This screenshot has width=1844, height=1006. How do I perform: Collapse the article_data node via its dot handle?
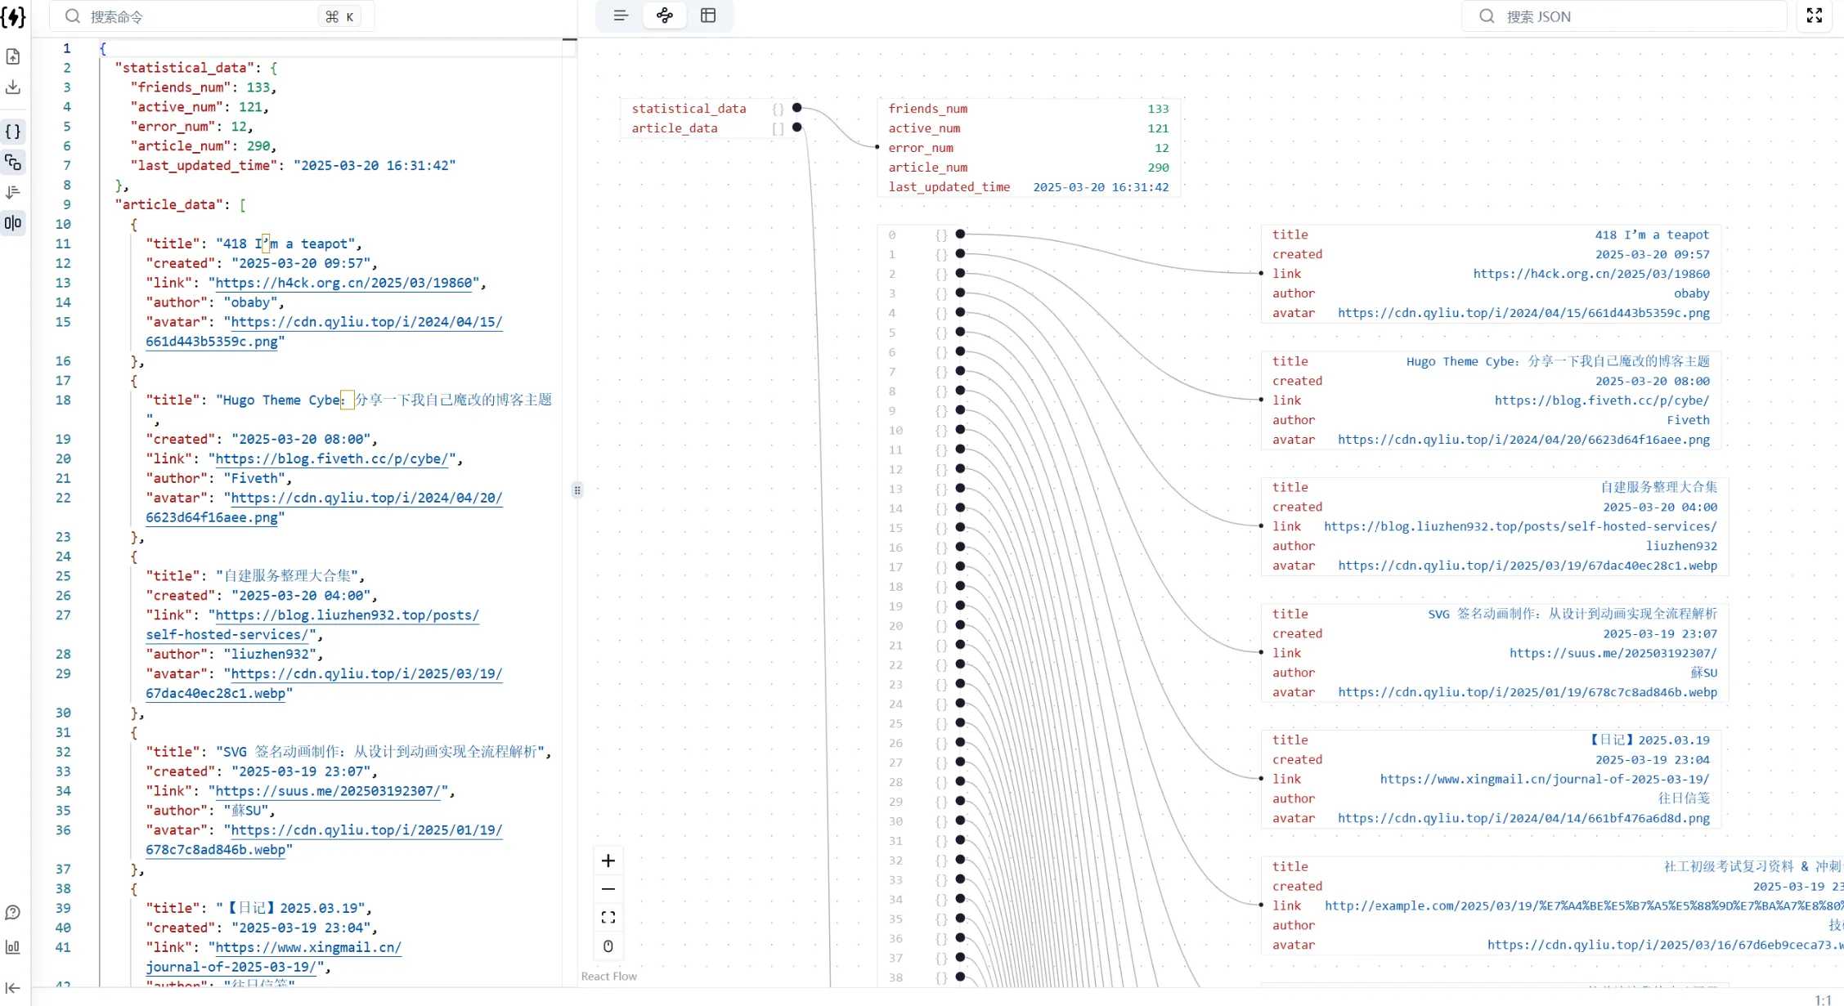pos(797,127)
